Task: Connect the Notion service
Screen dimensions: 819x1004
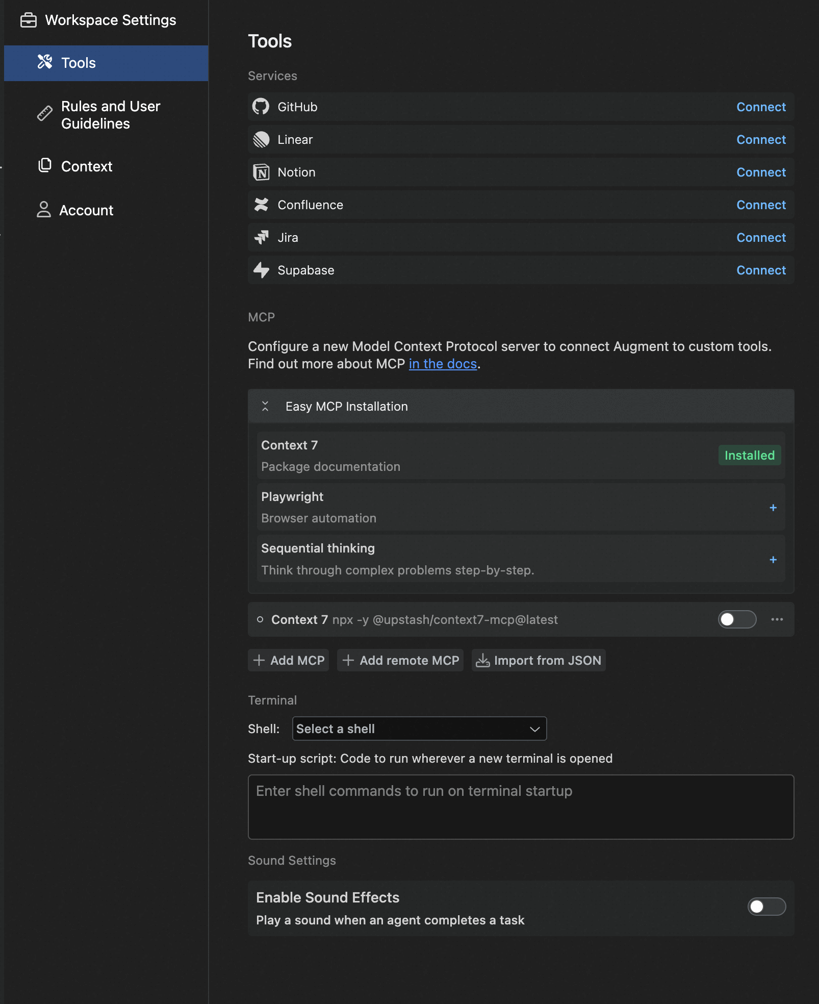Action: 761,172
